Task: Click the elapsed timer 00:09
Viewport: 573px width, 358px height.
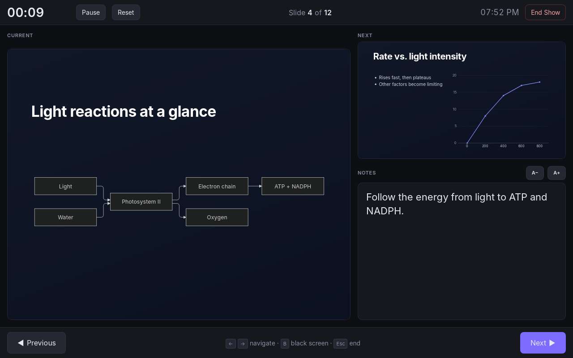Action: pyautogui.click(x=26, y=13)
